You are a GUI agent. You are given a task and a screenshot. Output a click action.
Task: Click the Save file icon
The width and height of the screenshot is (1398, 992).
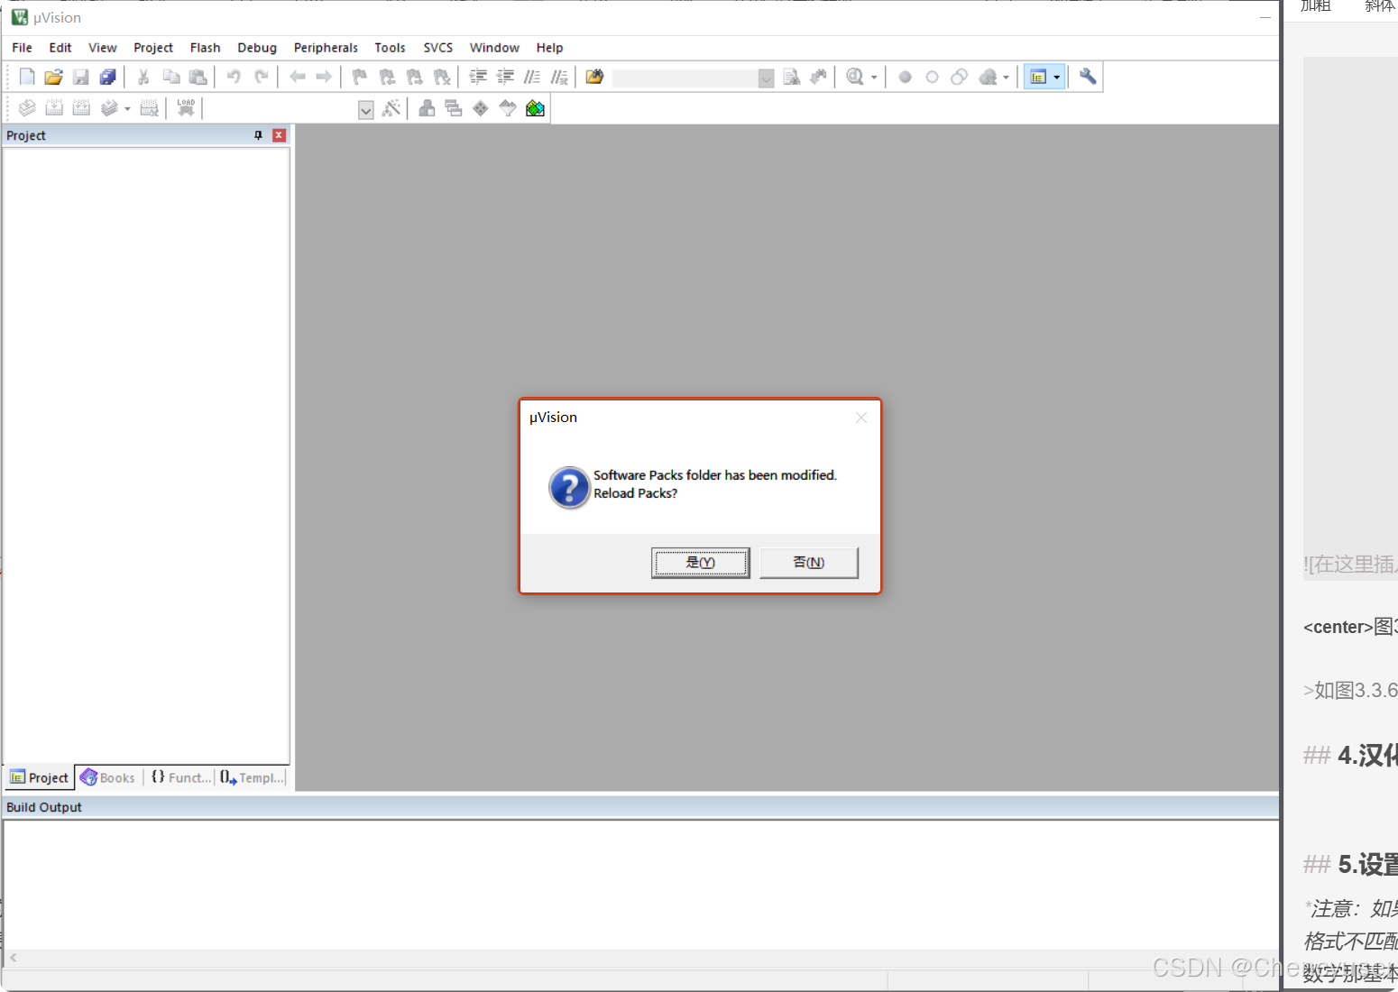coord(81,77)
